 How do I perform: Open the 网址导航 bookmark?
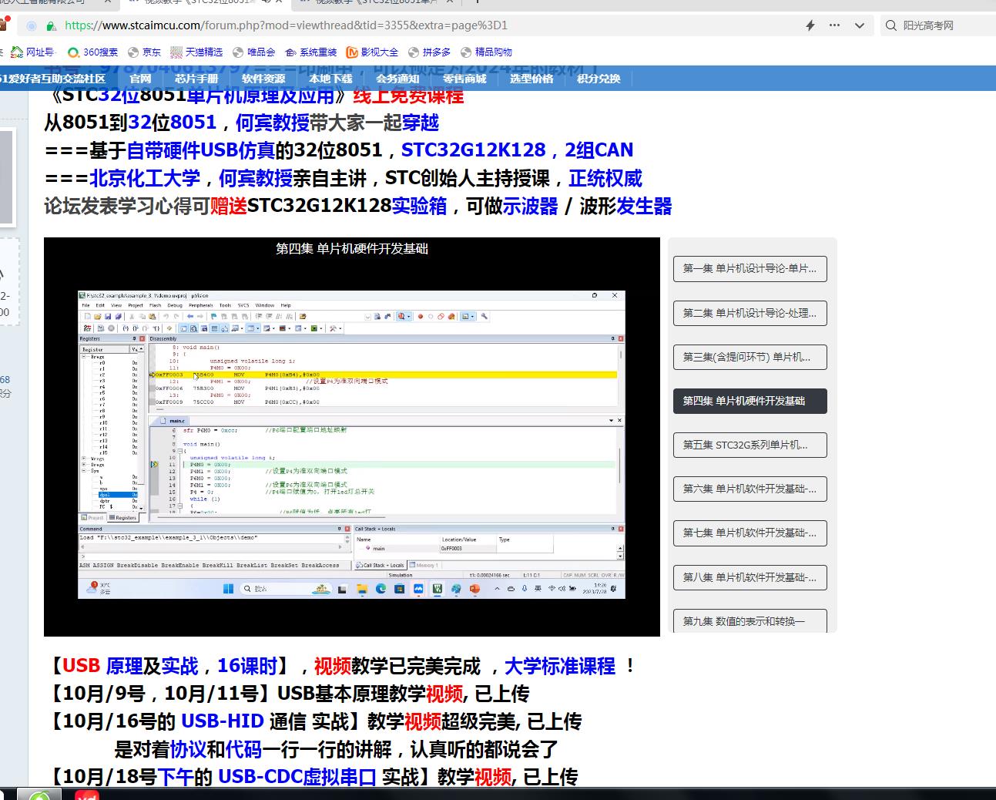[32, 52]
